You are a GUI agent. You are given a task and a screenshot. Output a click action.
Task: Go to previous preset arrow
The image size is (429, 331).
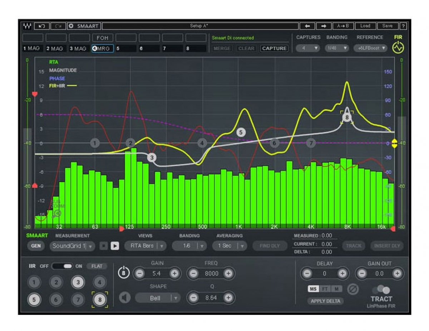coord(307,26)
